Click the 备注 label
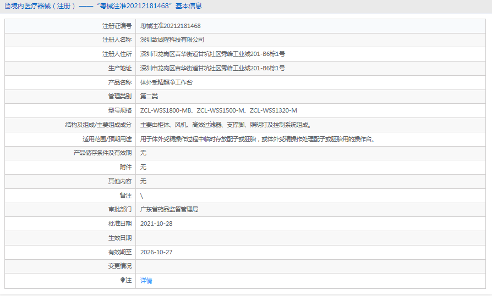This screenshot has height=296, width=492. click(126, 196)
